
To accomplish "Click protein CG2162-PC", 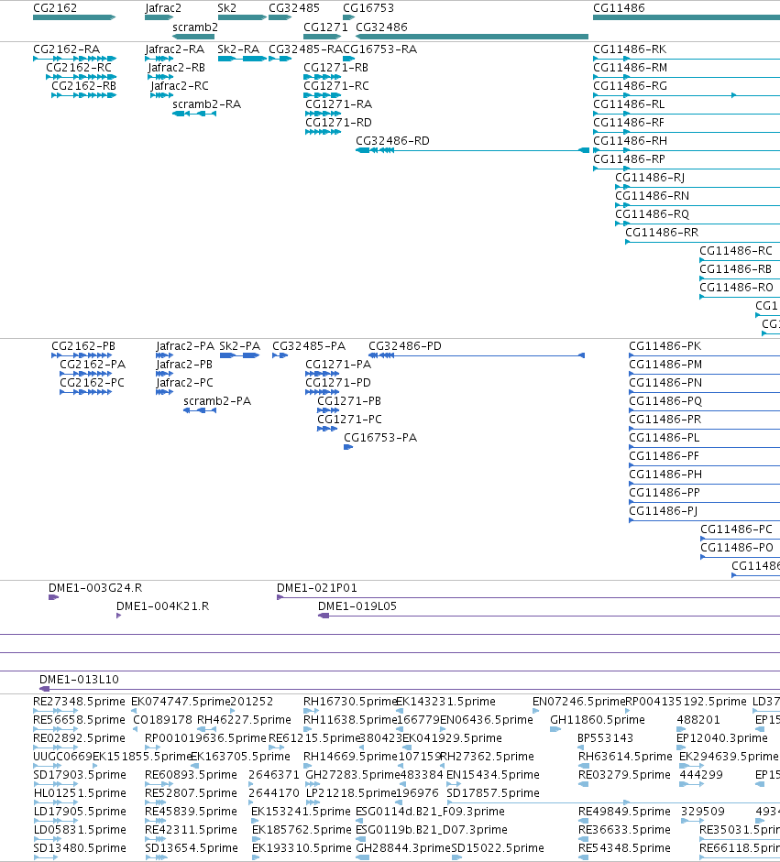I will click(92, 383).
